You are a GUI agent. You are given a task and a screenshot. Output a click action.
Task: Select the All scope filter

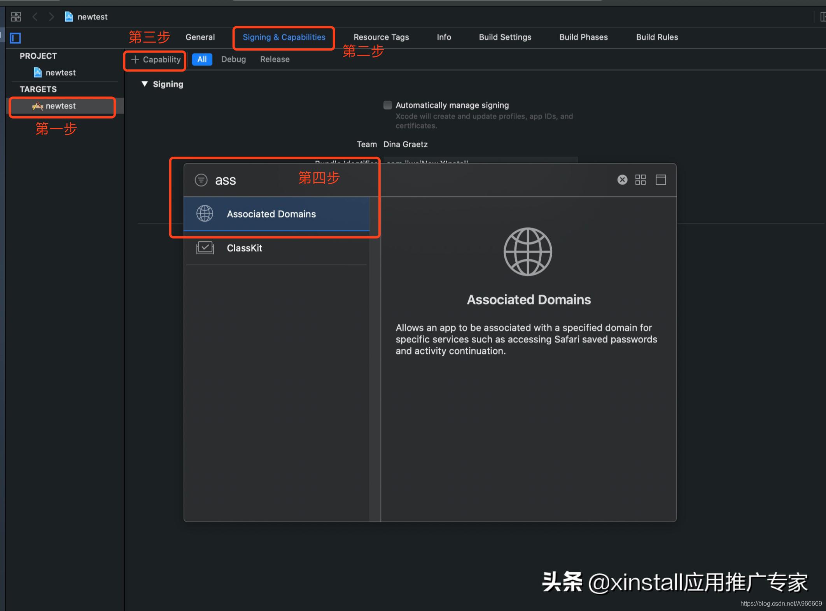coord(202,59)
